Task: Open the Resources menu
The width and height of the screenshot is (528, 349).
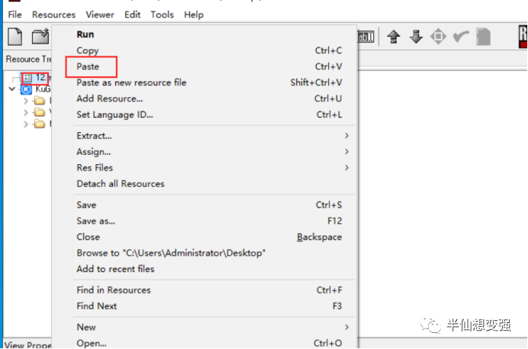Action: tap(53, 15)
